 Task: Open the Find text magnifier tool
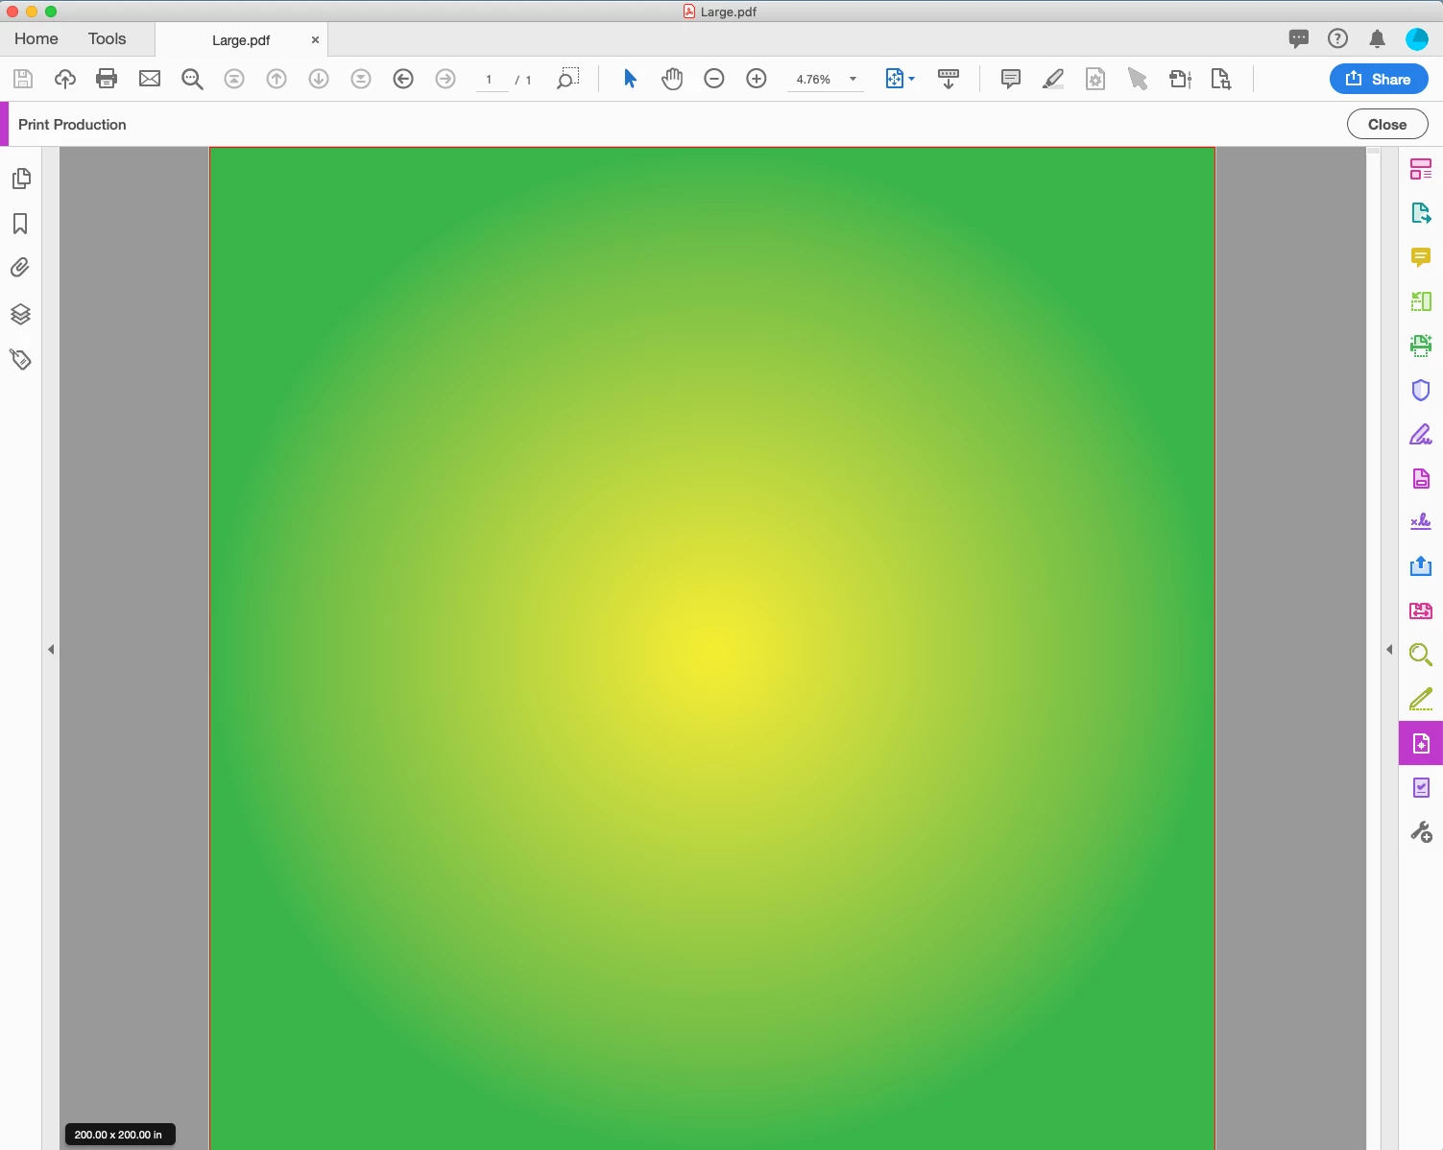click(x=192, y=79)
